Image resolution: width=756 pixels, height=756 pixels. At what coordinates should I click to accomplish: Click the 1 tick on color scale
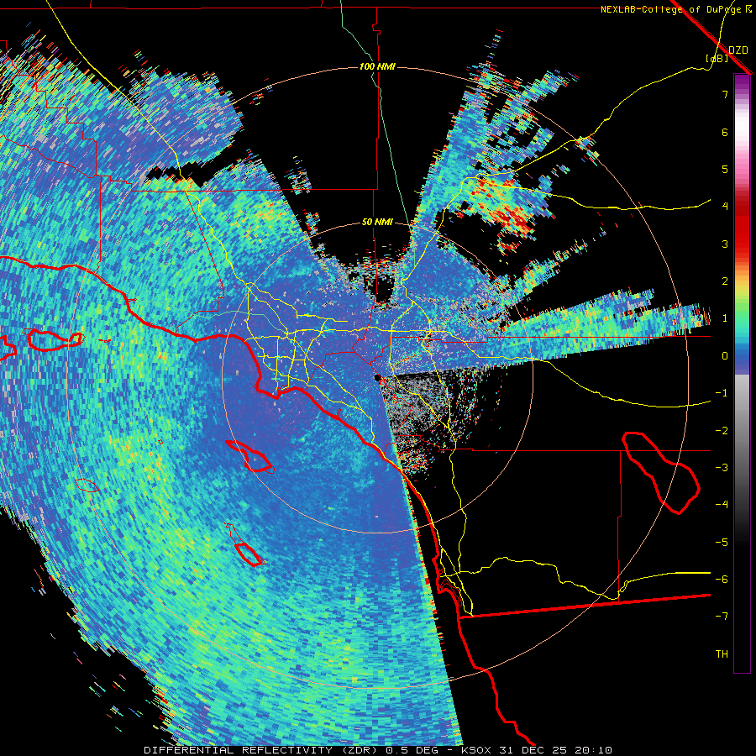(725, 318)
